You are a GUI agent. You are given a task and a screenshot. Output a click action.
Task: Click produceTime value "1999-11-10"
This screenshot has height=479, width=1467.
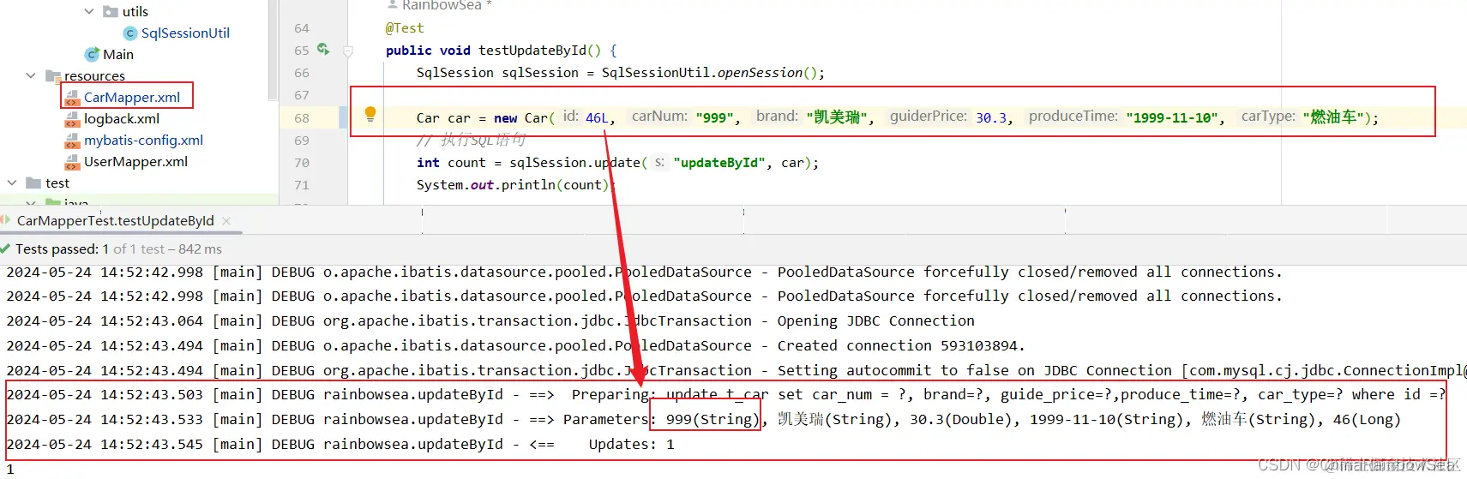click(1172, 118)
